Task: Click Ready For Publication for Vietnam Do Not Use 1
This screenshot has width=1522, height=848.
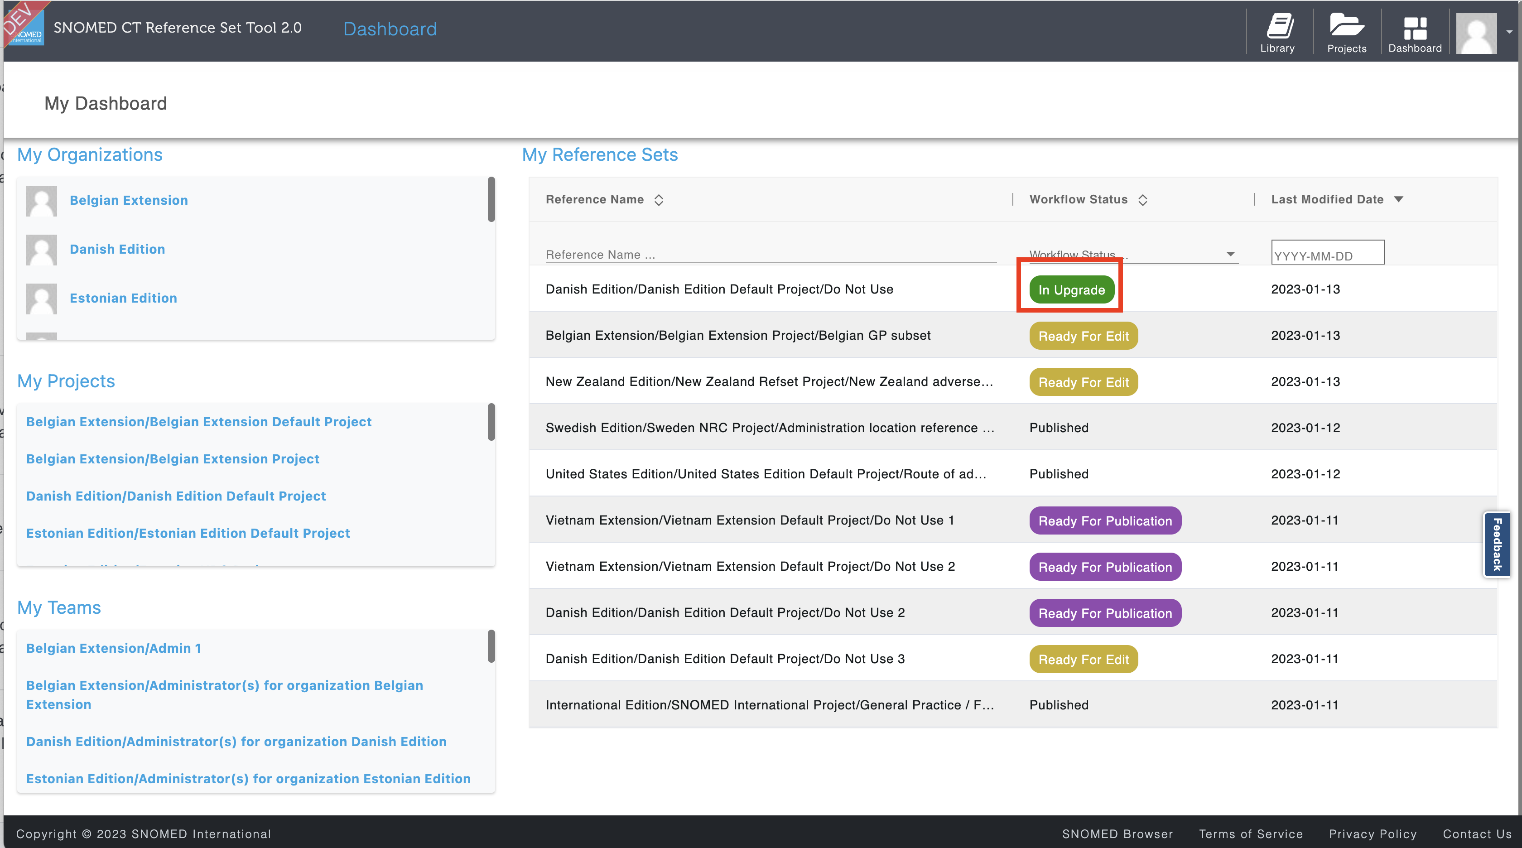Action: tap(1105, 520)
